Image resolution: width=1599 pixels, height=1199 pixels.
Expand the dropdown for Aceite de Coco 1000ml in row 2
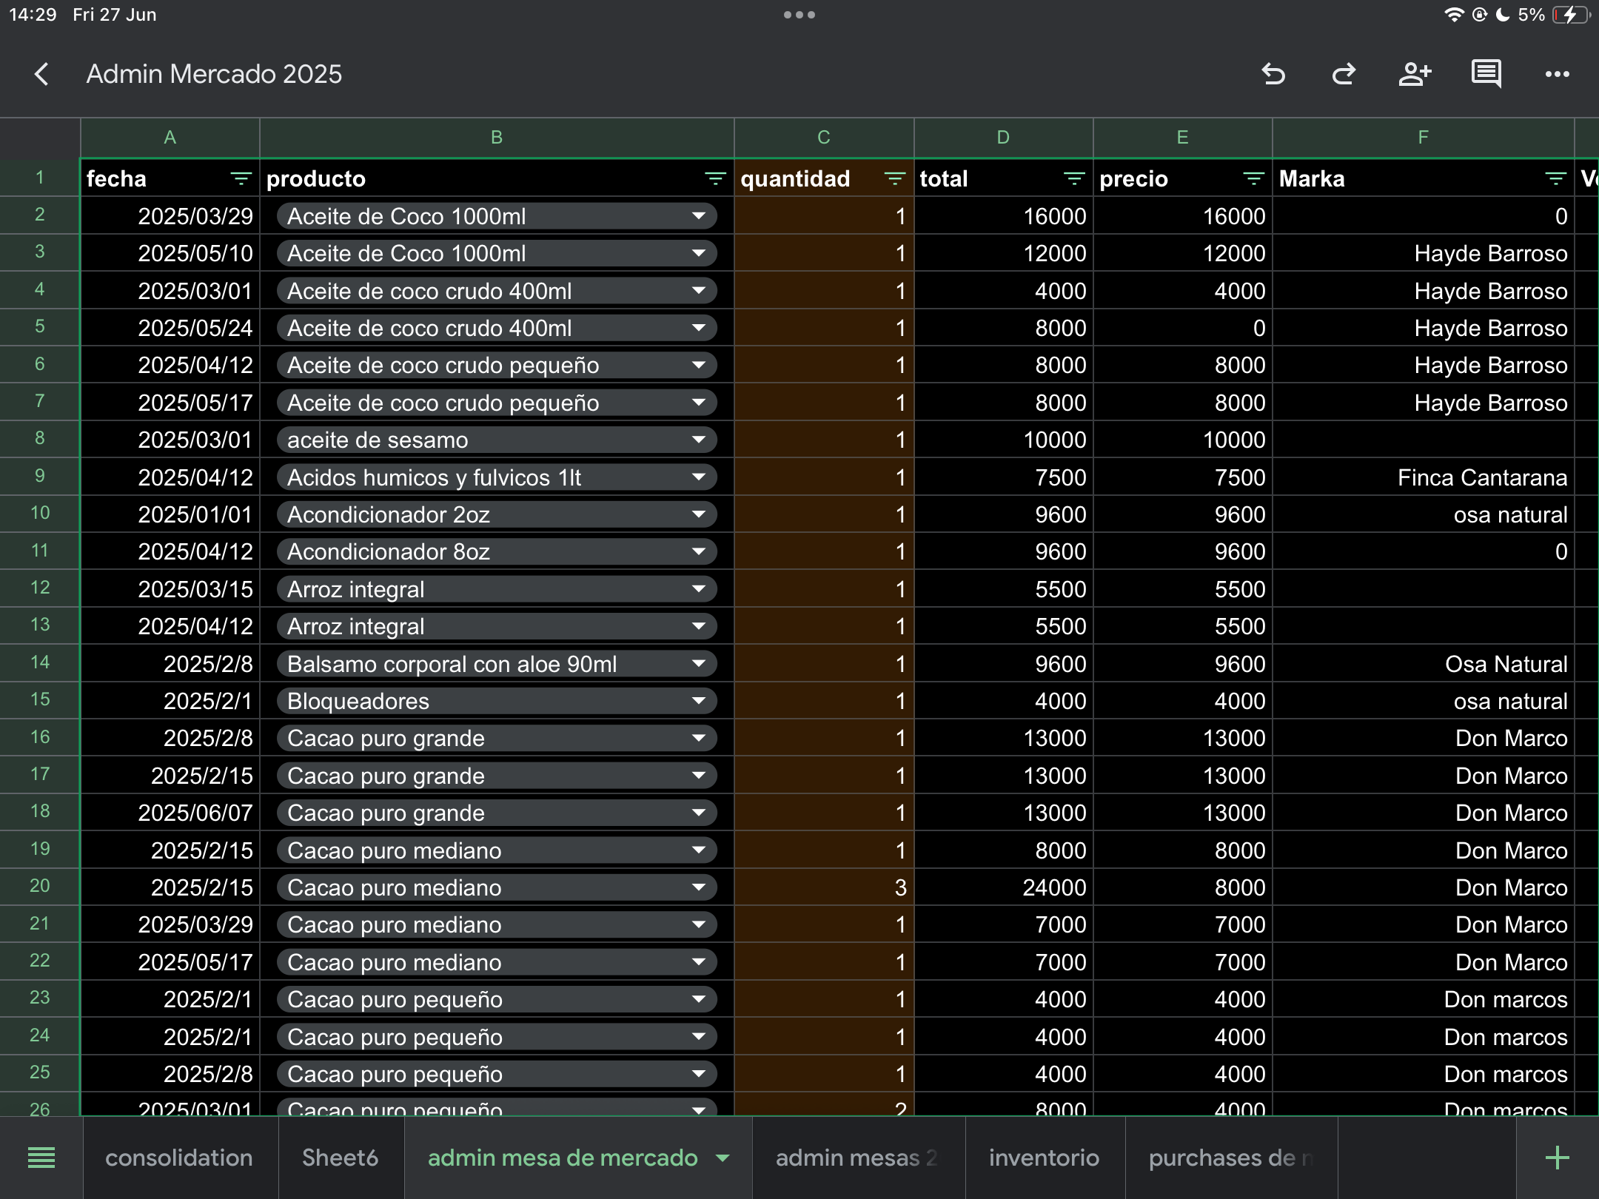pyautogui.click(x=698, y=216)
